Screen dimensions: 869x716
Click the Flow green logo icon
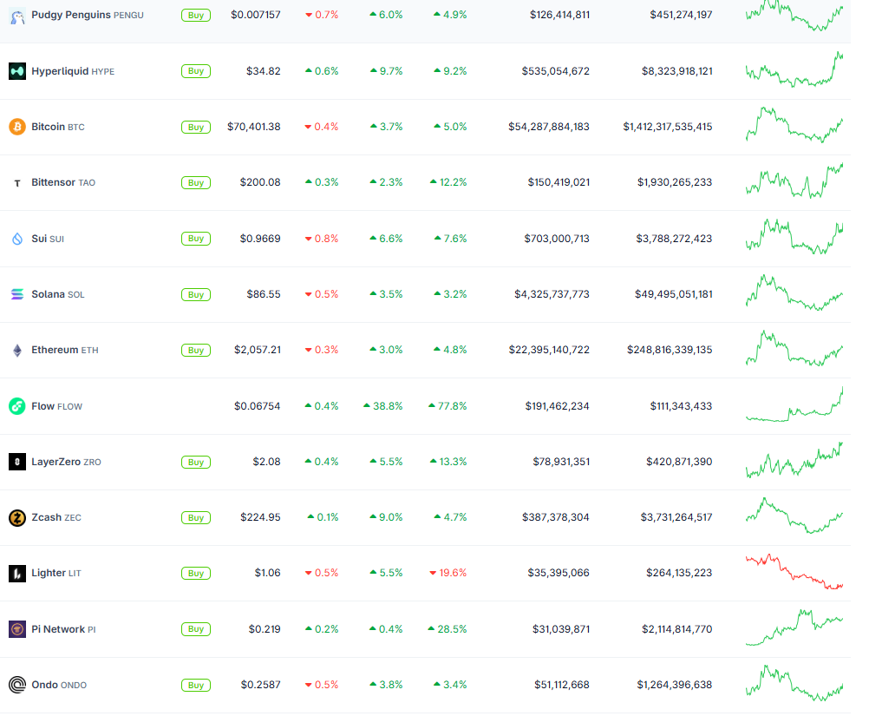point(17,405)
